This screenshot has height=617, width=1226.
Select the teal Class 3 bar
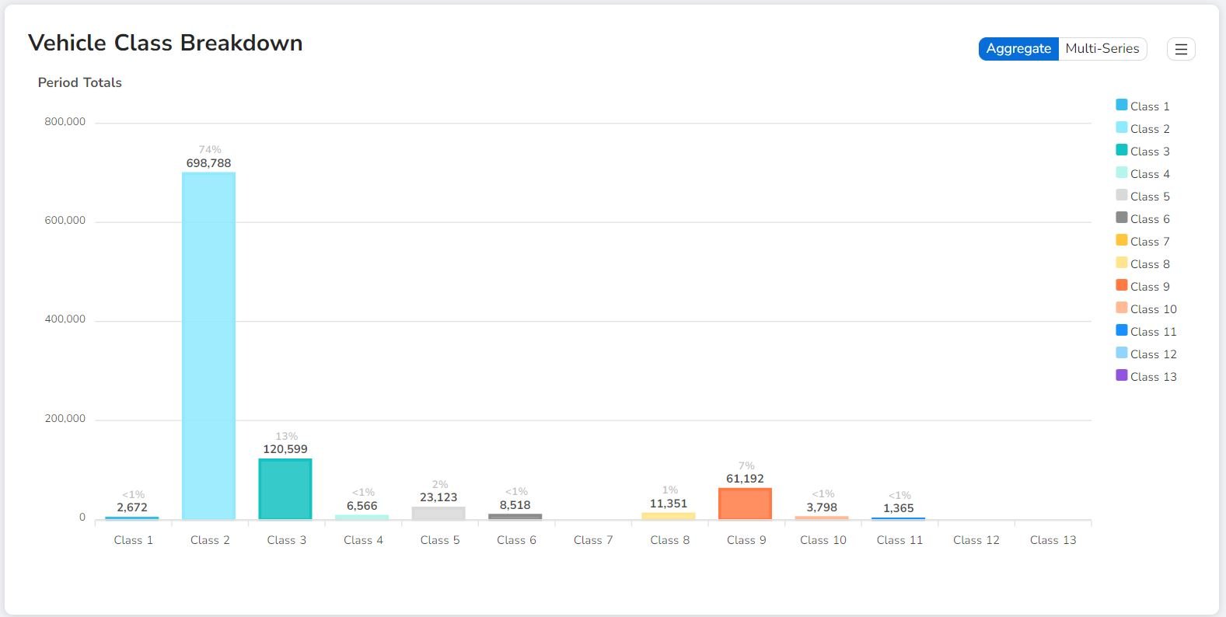click(285, 489)
